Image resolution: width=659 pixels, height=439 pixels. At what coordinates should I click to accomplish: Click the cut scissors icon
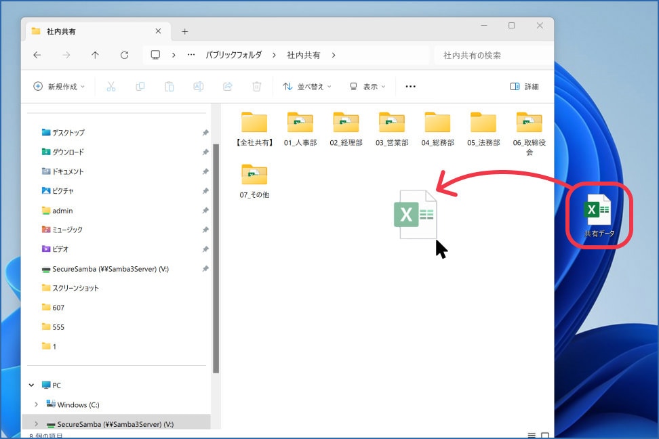(111, 87)
